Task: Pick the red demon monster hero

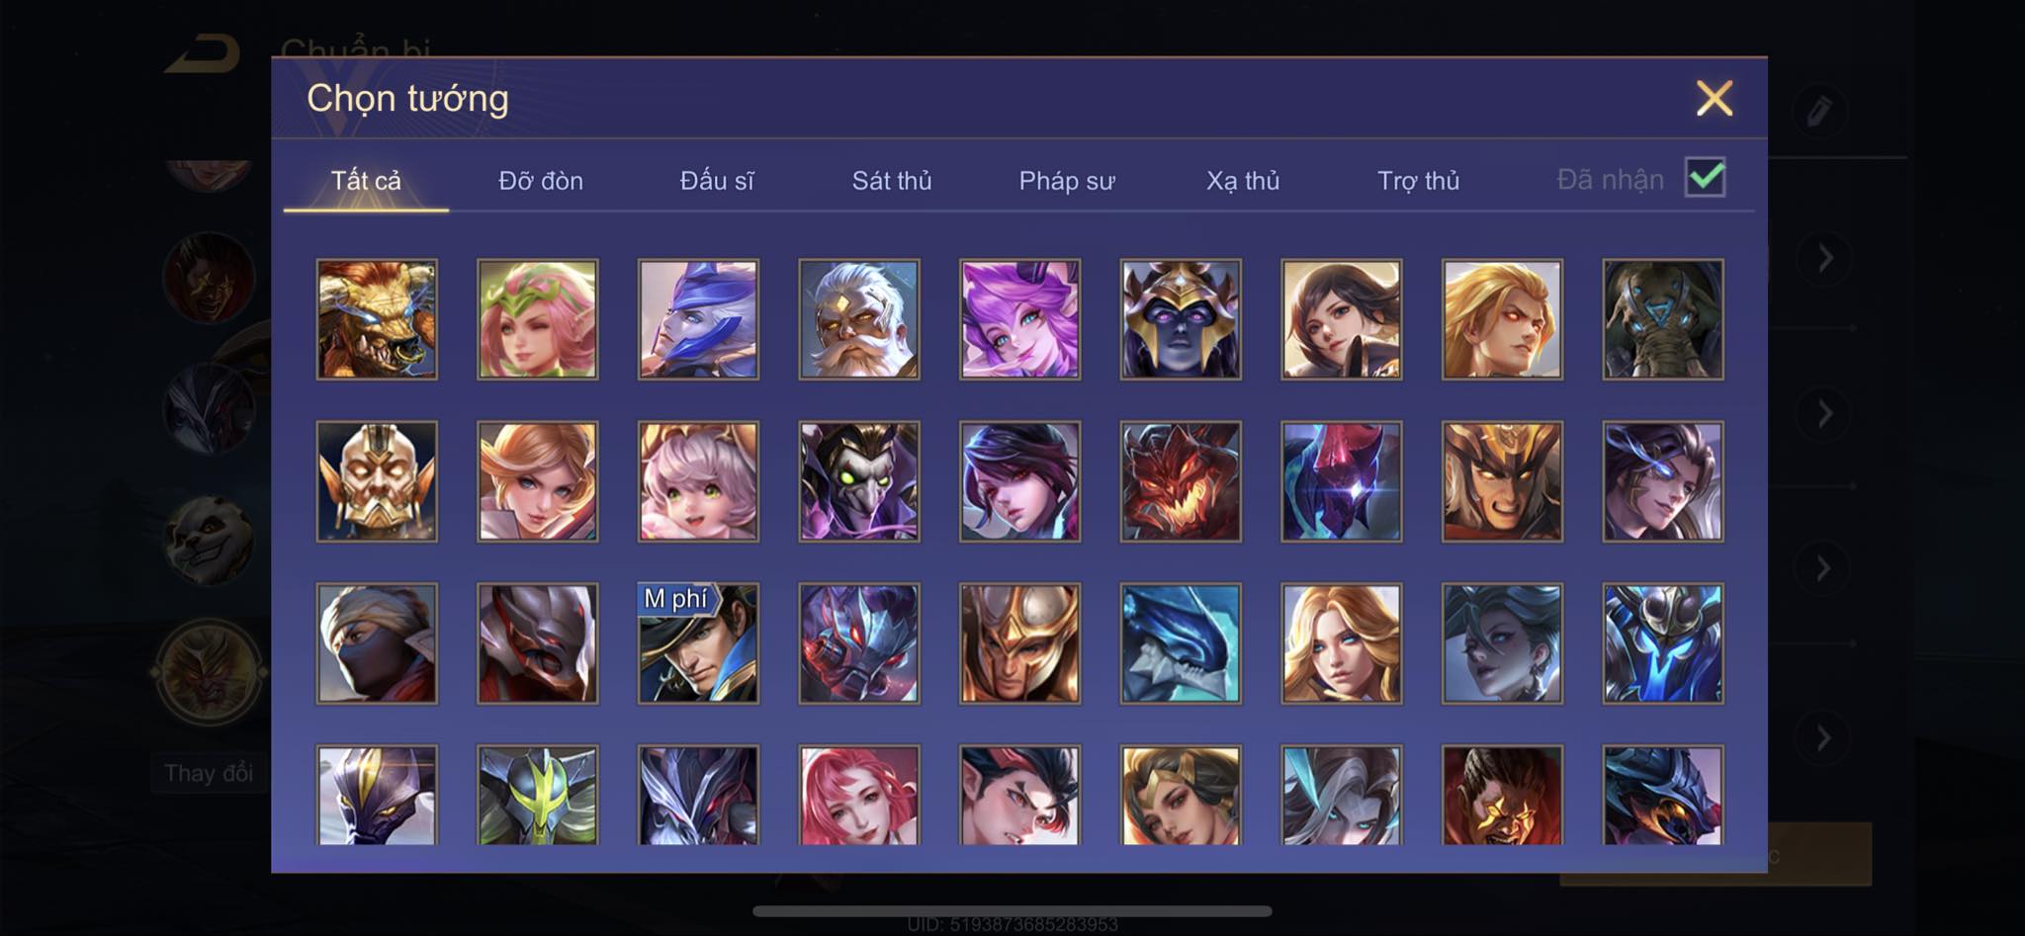Action: pos(1181,481)
